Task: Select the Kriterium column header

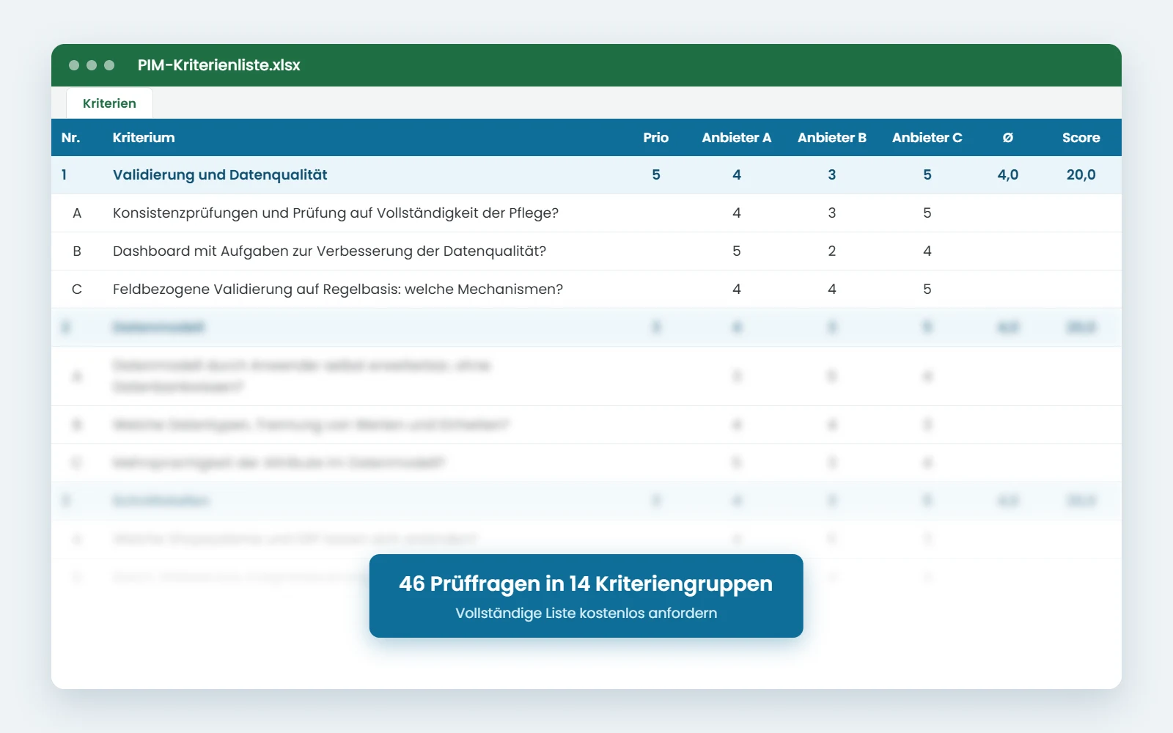Action: coord(144,138)
